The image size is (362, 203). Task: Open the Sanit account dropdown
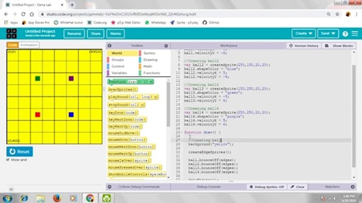click(328, 34)
